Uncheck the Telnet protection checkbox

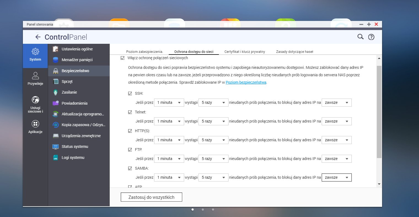130,112
